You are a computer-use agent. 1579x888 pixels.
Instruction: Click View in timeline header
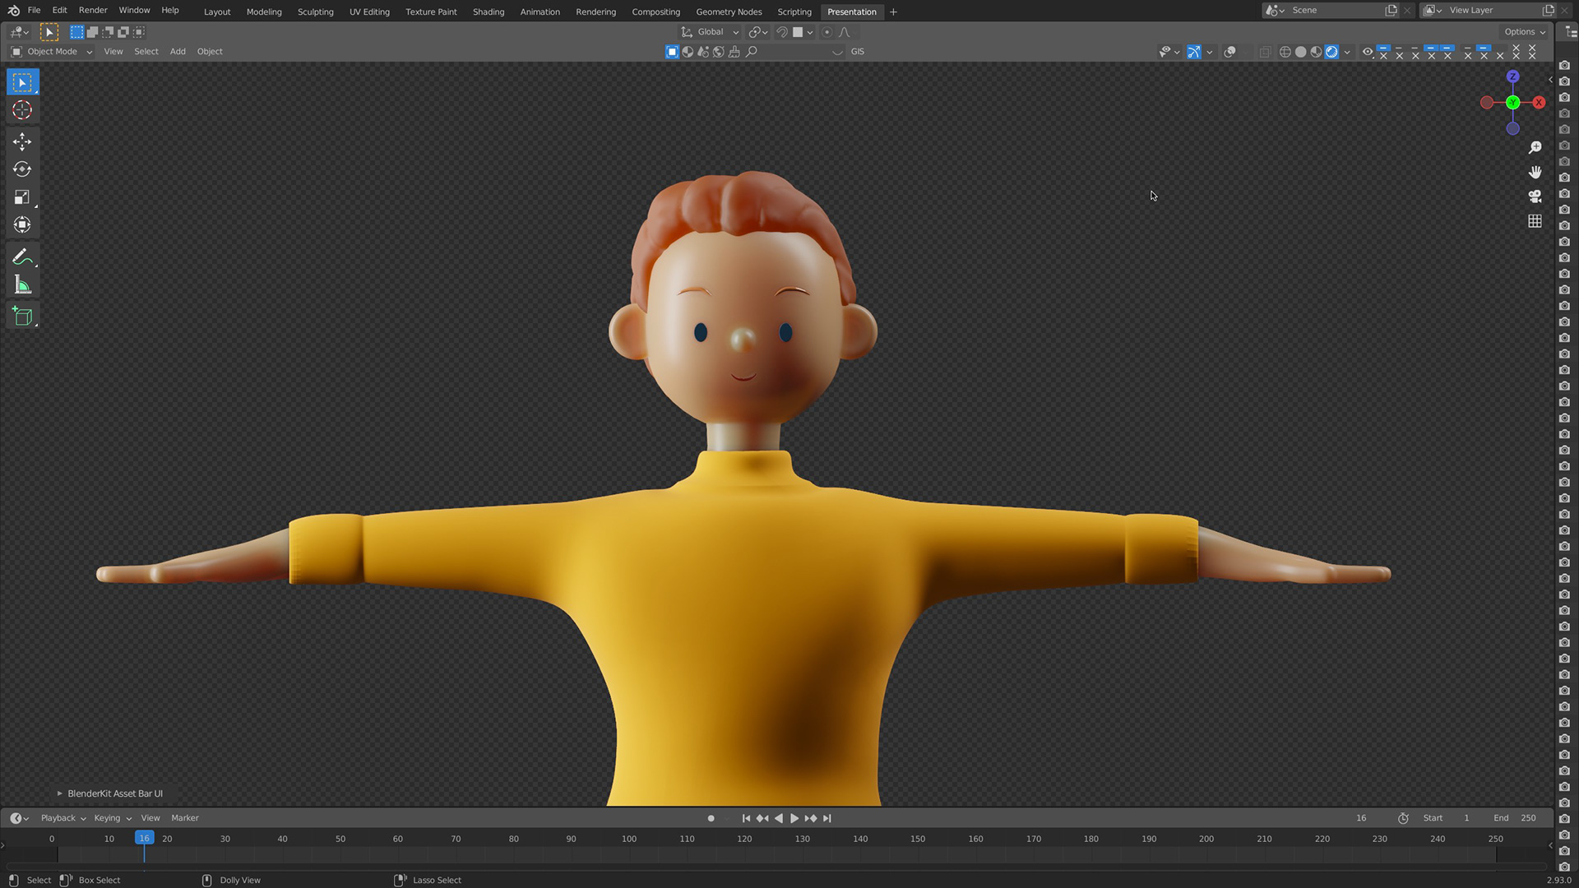pos(150,818)
